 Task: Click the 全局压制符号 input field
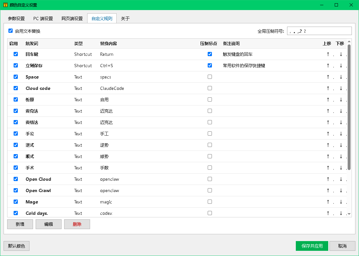[x=319, y=31]
